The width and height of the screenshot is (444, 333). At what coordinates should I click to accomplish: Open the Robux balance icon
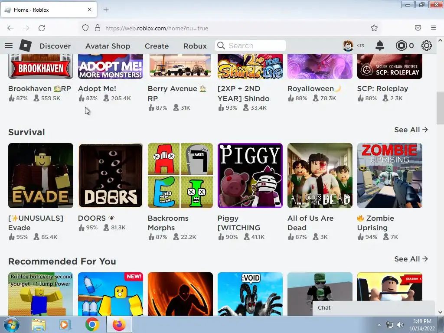tap(401, 46)
